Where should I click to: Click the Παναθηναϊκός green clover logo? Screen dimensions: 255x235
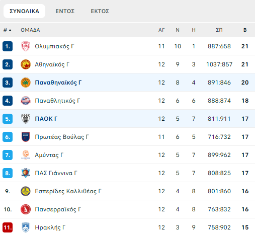[x=26, y=83]
